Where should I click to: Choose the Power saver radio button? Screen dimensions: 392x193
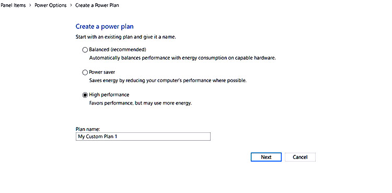point(85,73)
